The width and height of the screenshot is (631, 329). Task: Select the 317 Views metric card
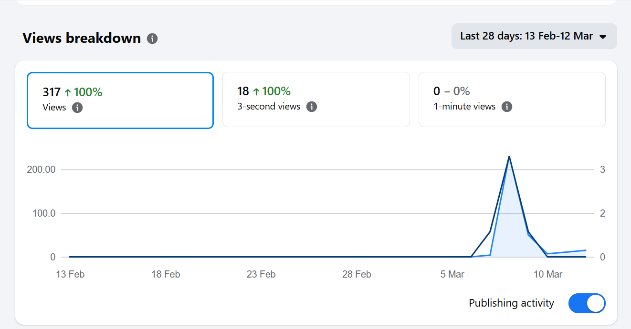pos(120,100)
